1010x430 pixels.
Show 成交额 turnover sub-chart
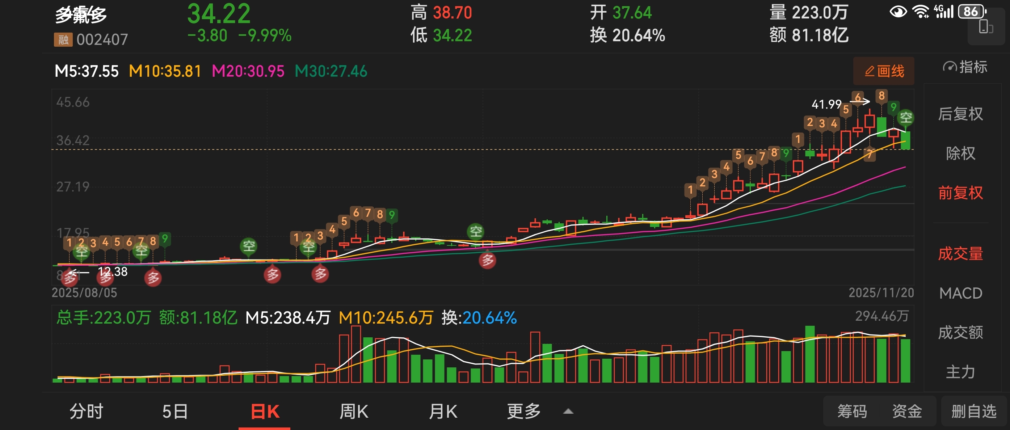pyautogui.click(x=960, y=332)
